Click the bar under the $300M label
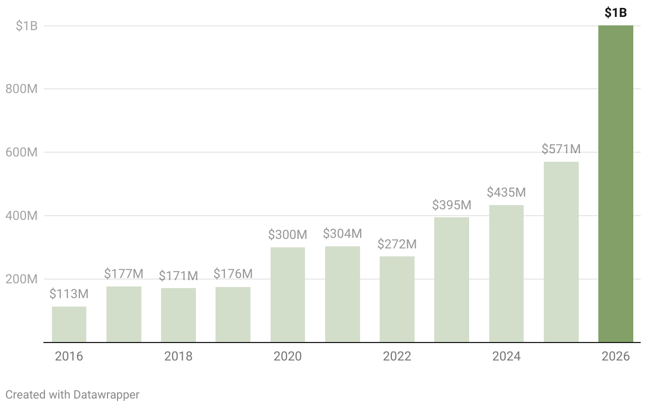Screen dimensions: 646x407 click(x=288, y=295)
